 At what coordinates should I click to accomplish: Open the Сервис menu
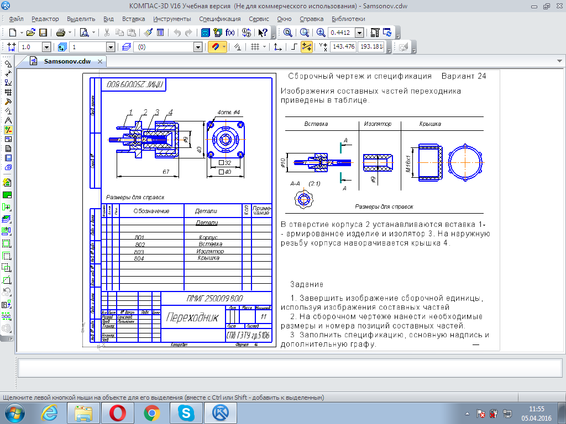tap(259, 19)
